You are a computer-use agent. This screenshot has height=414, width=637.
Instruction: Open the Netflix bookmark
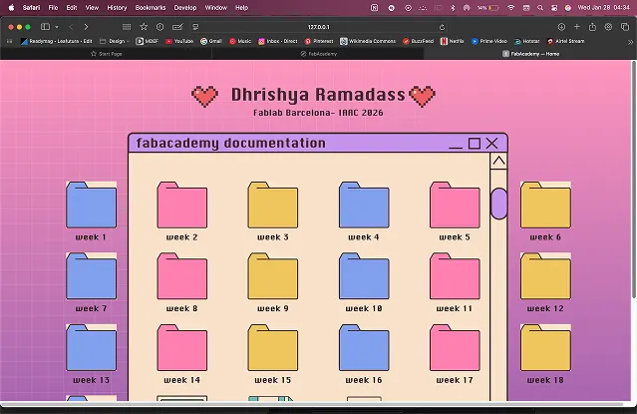pos(453,41)
